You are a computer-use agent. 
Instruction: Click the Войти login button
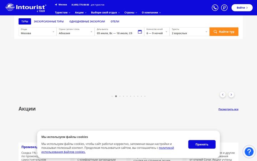coord(242,8)
